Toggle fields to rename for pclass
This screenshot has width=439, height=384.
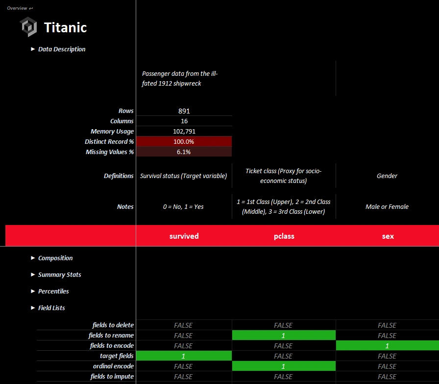[x=284, y=336]
